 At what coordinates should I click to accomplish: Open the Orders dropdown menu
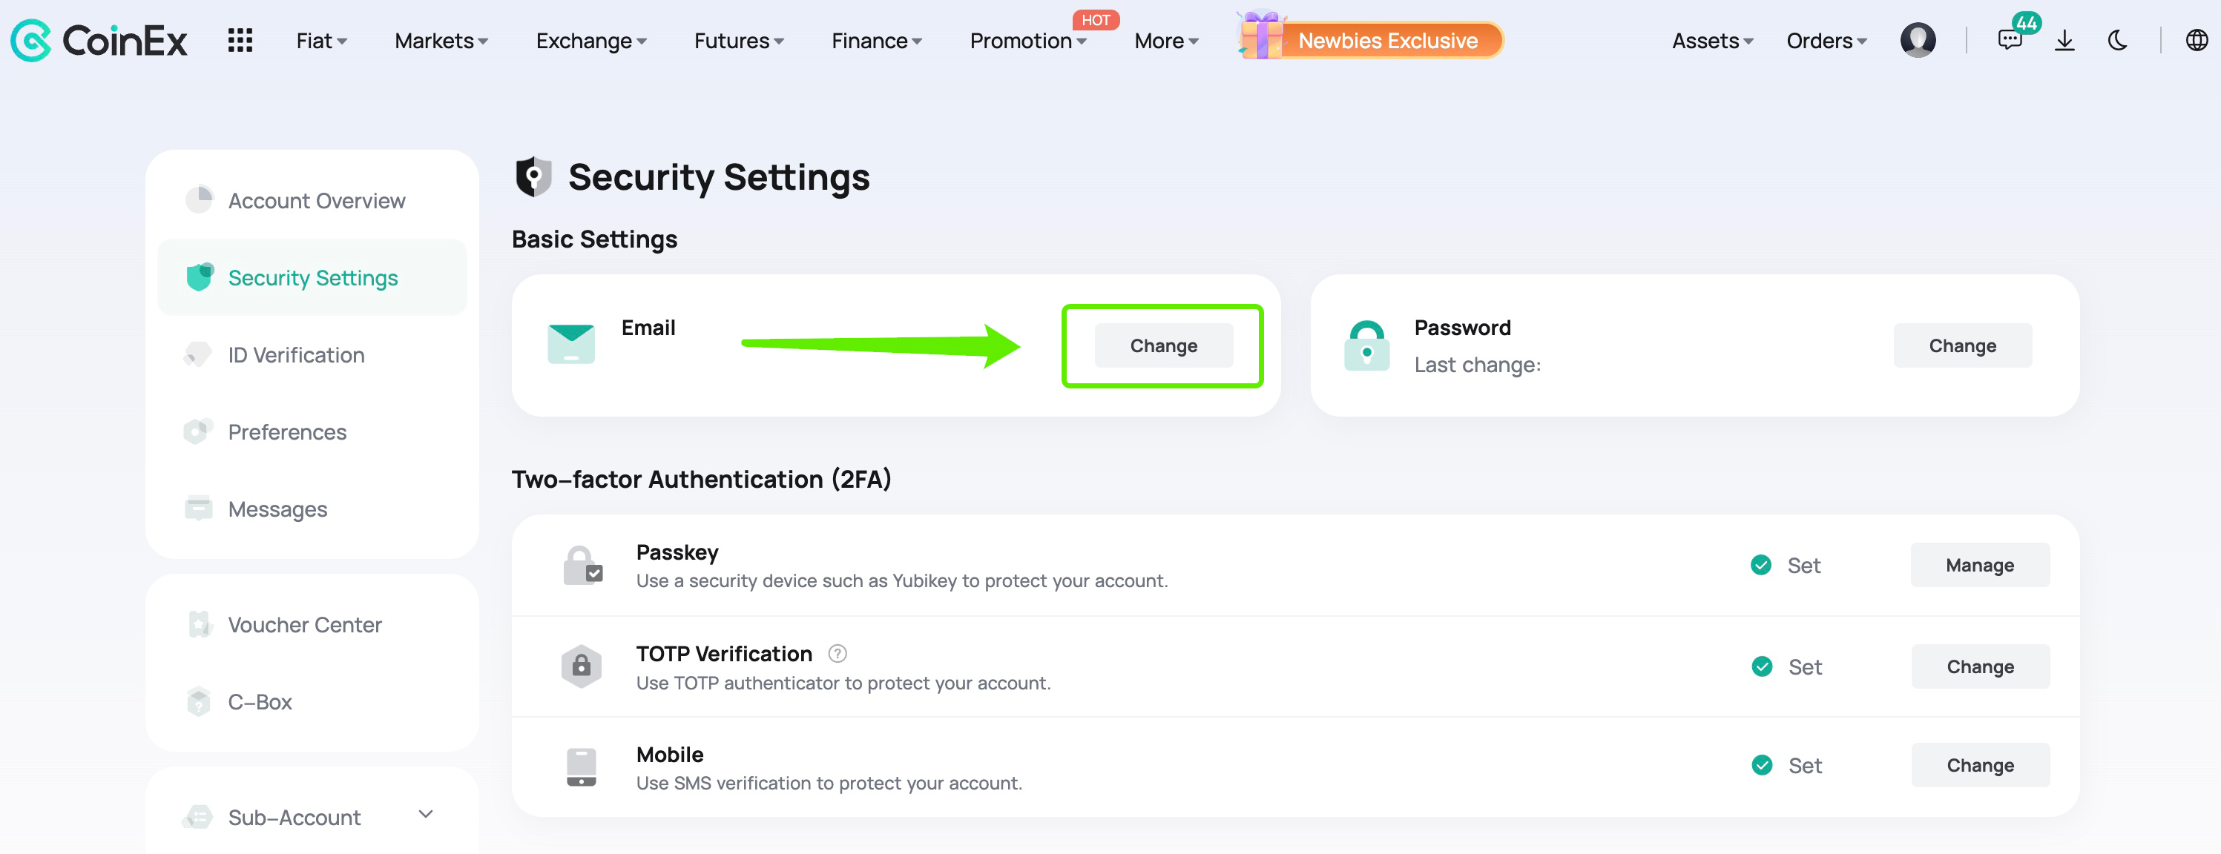pyautogui.click(x=1826, y=41)
